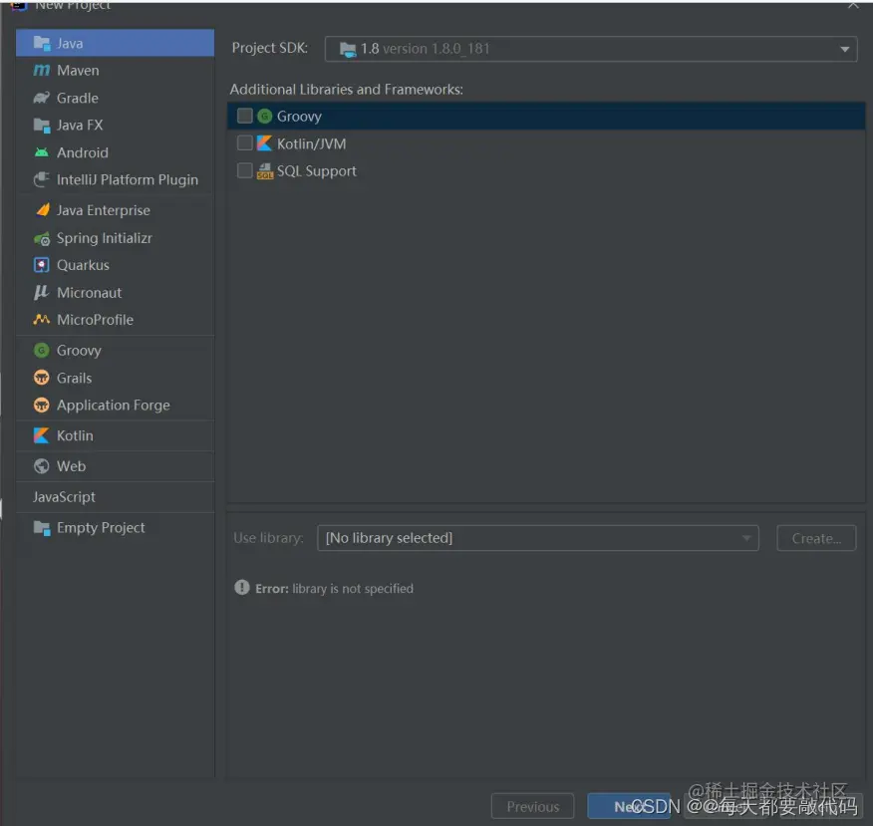
Task: Click the Use library dropdown arrow
Action: click(746, 538)
